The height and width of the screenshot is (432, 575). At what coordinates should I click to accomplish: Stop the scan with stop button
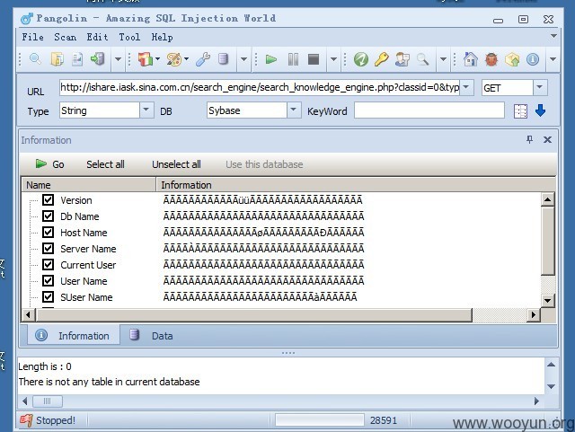tap(314, 59)
